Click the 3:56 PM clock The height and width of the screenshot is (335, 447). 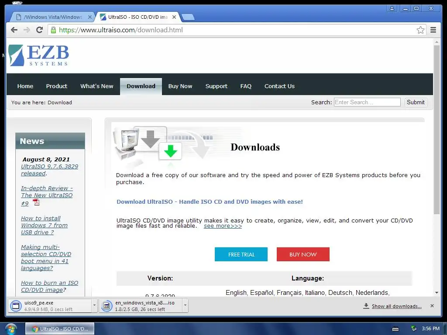pyautogui.click(x=430, y=328)
